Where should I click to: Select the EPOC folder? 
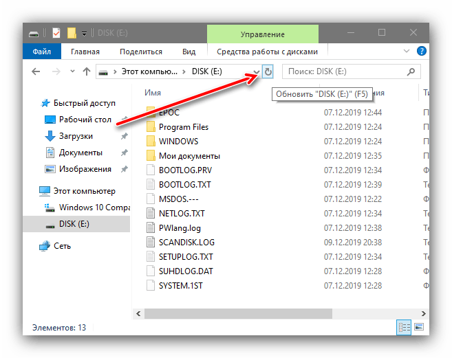click(x=169, y=113)
